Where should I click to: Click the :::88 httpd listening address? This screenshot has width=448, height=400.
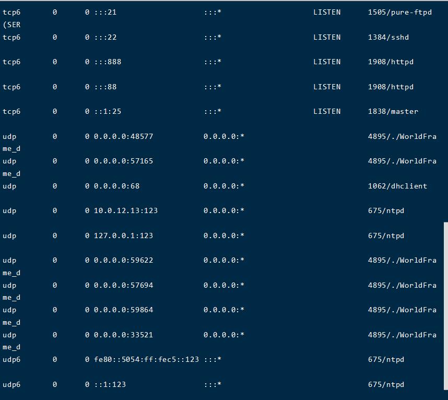click(x=105, y=87)
